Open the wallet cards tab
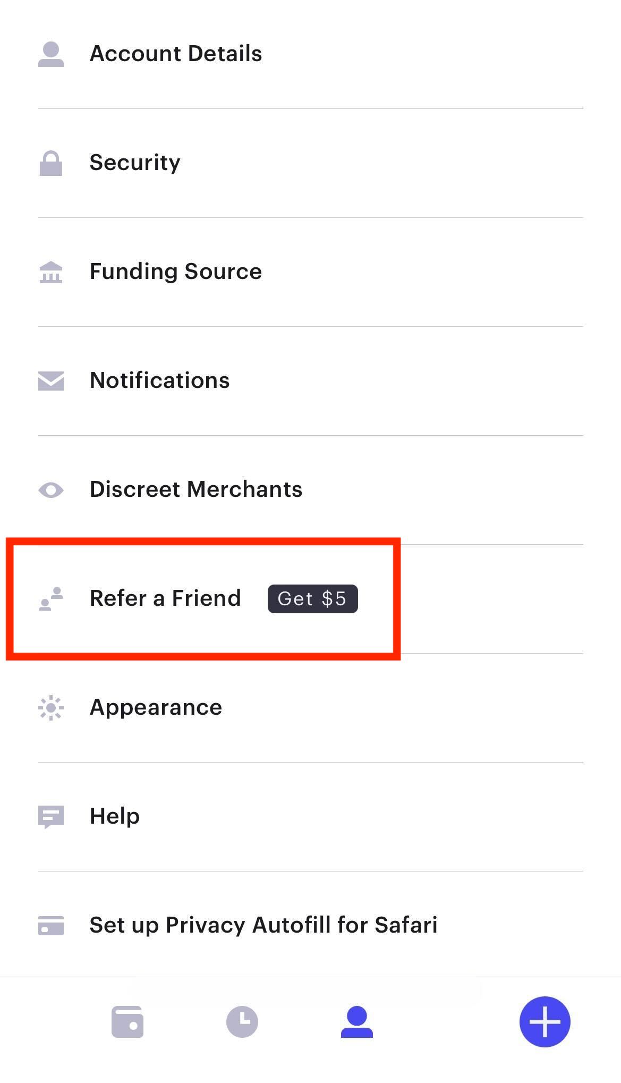Image resolution: width=621 pixels, height=1083 pixels. [x=127, y=1021]
